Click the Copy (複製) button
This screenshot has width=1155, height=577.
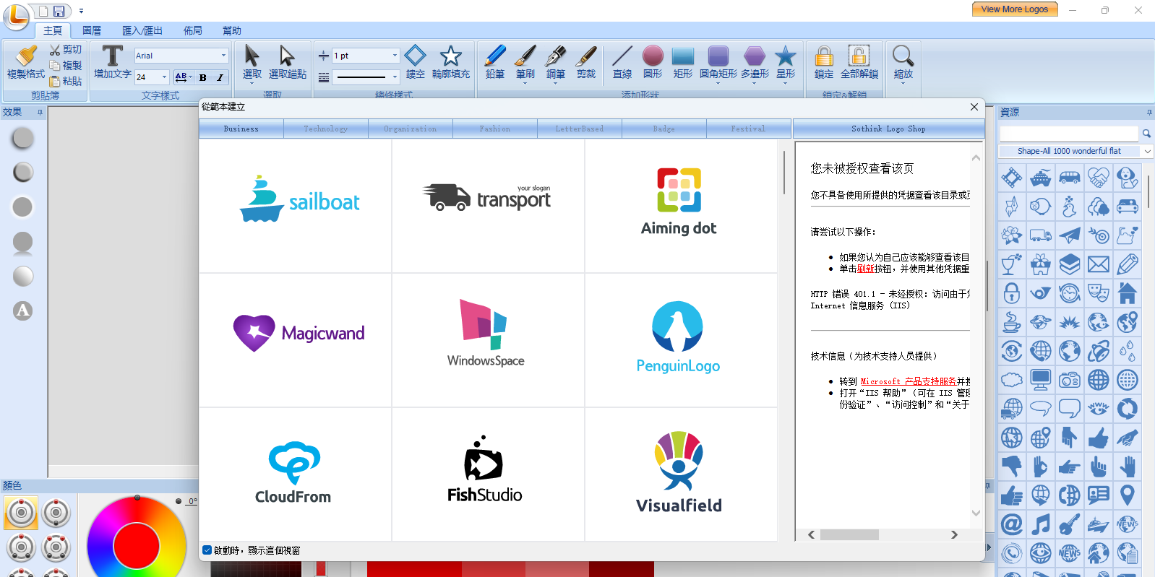point(66,65)
